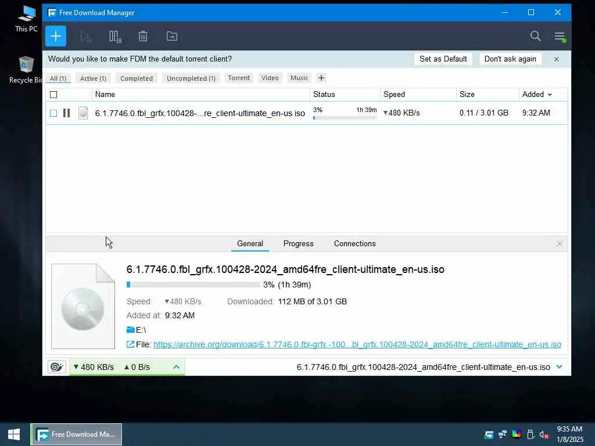The image size is (595, 446).
Task: Toggle snail mode speed limit icon
Action: (x=56, y=367)
